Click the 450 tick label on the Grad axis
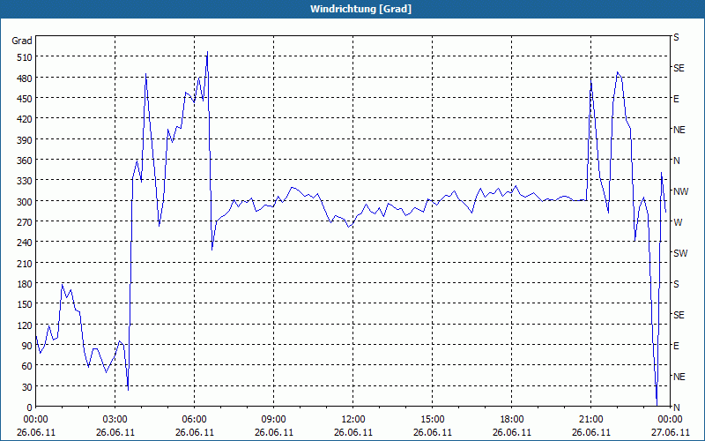The image size is (705, 441). 25,99
